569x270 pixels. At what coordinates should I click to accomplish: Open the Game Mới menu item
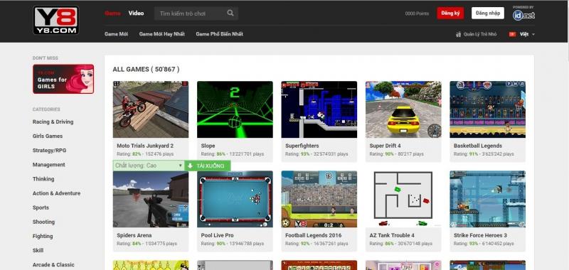[116, 34]
